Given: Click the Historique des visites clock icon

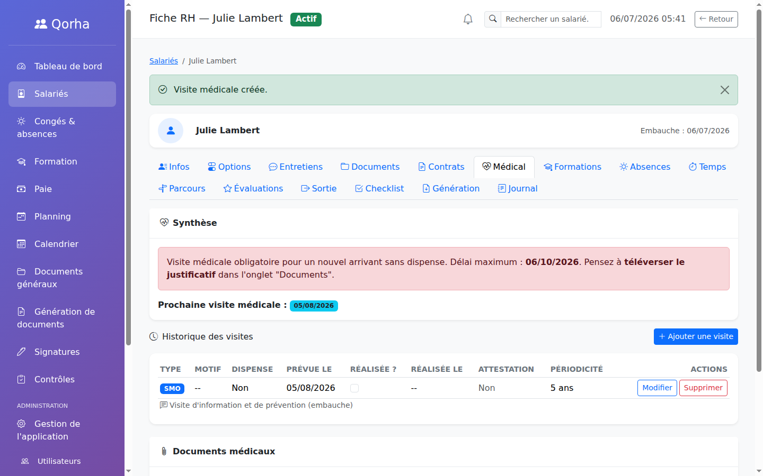Looking at the screenshot, I should [154, 336].
